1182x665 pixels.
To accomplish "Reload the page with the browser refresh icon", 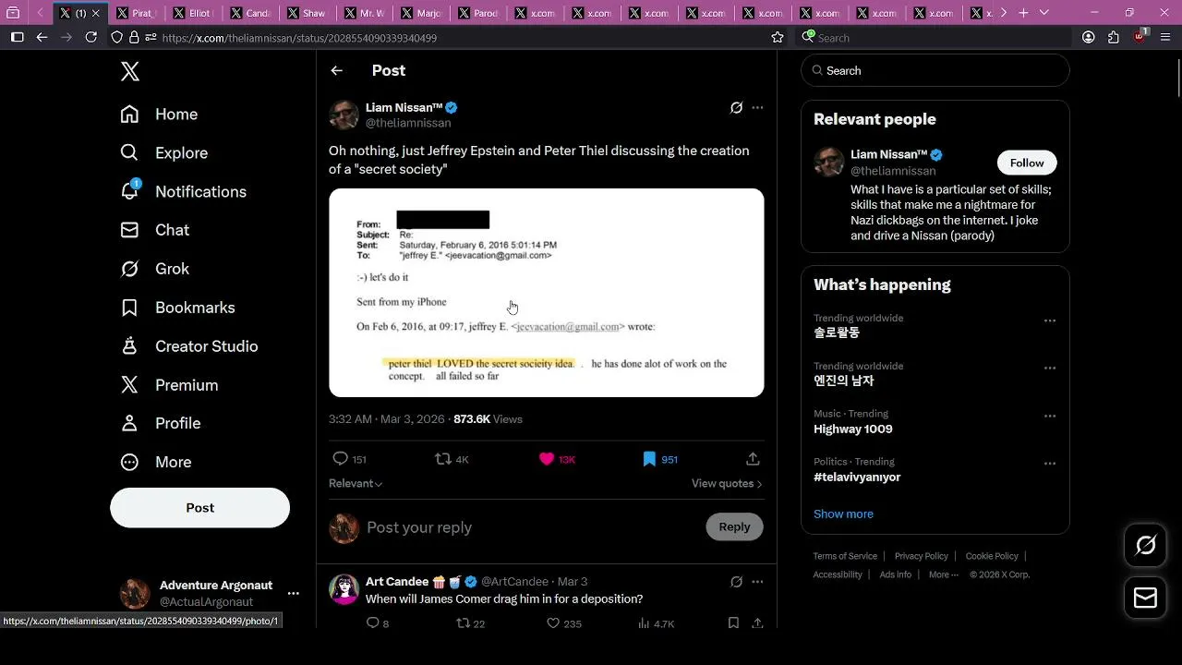I will click(90, 37).
